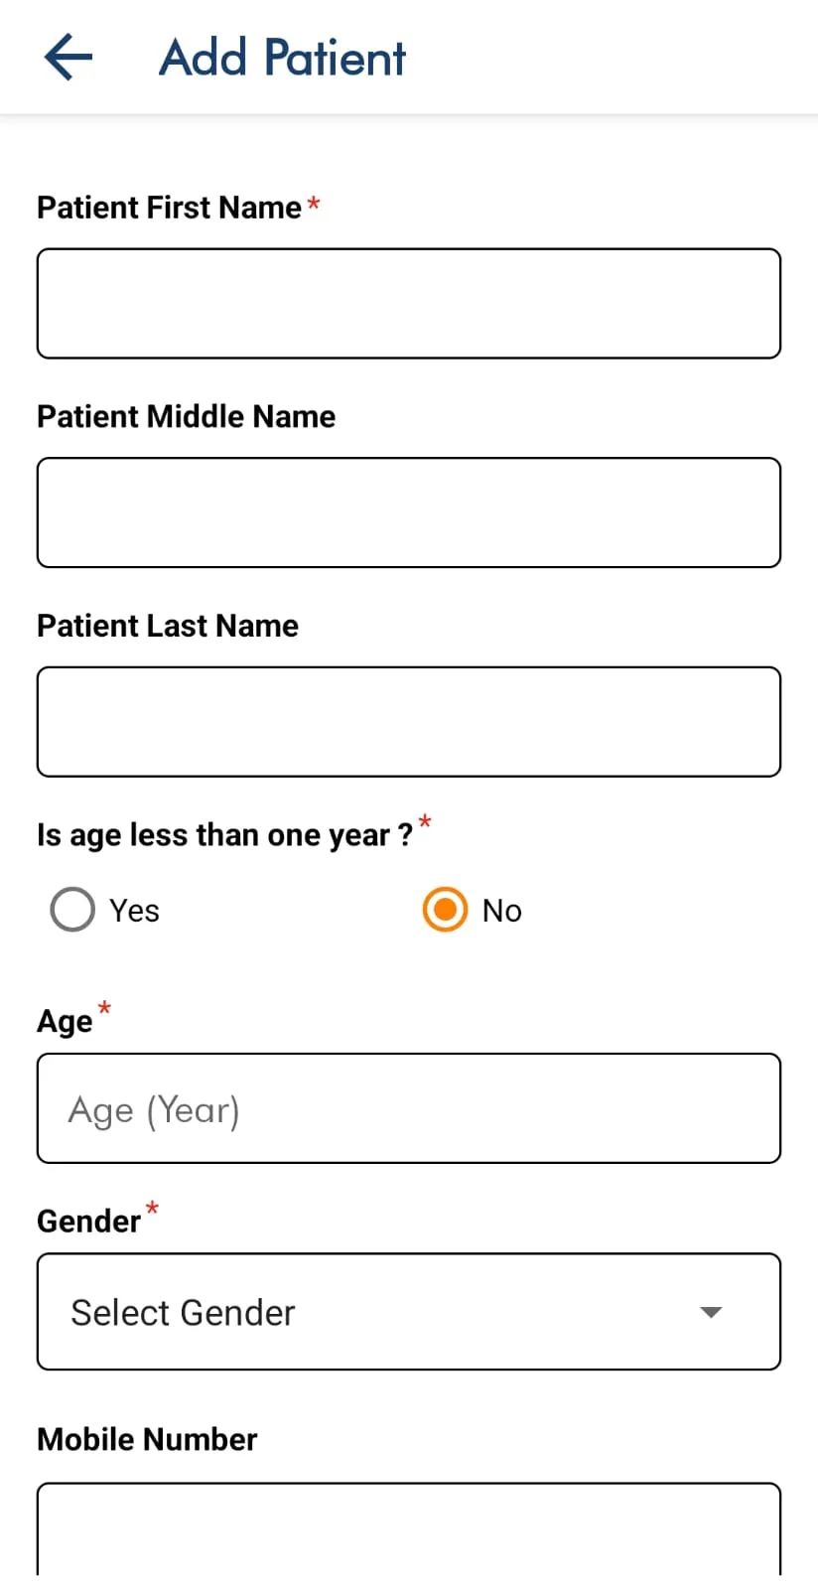Focus the Patient First Name field

pyautogui.click(x=409, y=304)
